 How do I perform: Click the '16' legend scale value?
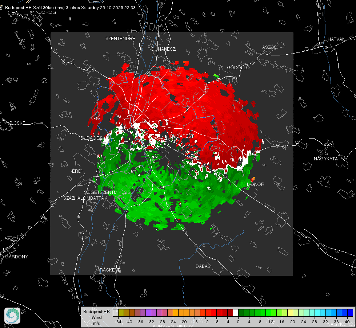tap(282, 322)
